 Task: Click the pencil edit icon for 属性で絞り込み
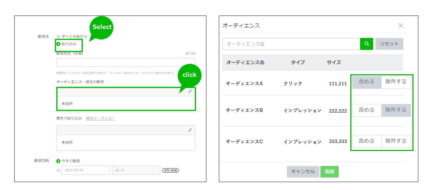point(190,130)
